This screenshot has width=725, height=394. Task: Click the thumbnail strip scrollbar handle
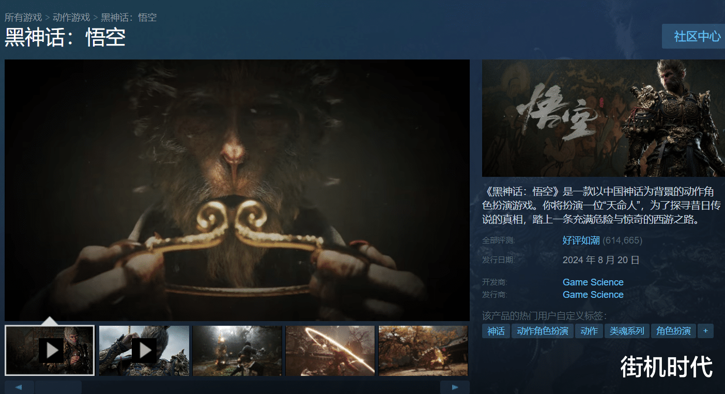[x=58, y=387]
